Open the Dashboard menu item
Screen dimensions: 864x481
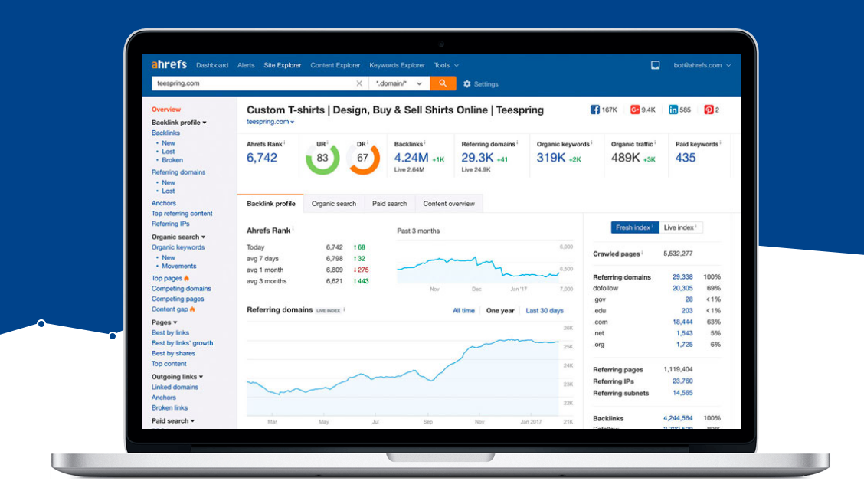pos(212,65)
